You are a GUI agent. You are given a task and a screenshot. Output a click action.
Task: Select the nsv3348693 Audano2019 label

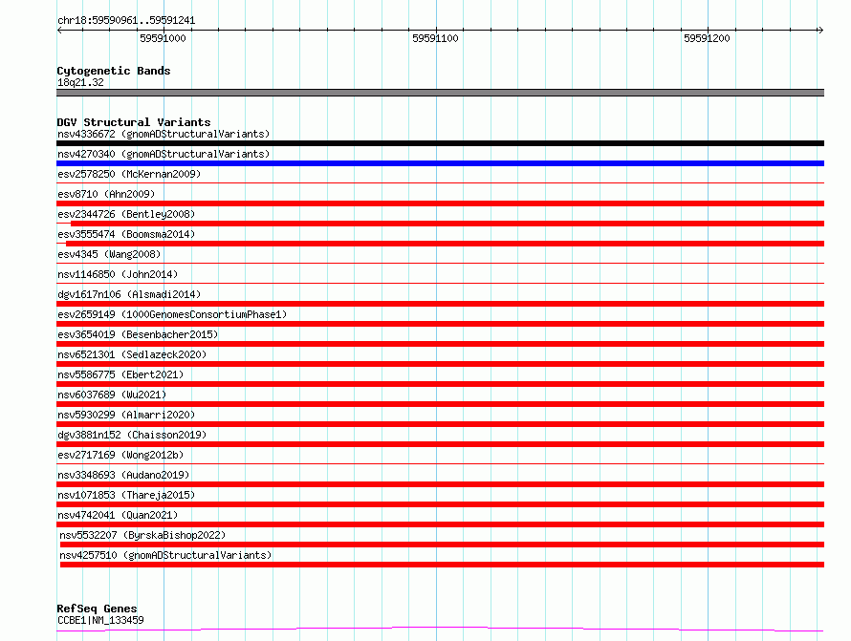pos(123,475)
